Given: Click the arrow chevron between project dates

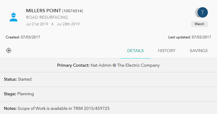Looking at the screenshot, I should click(53, 24).
